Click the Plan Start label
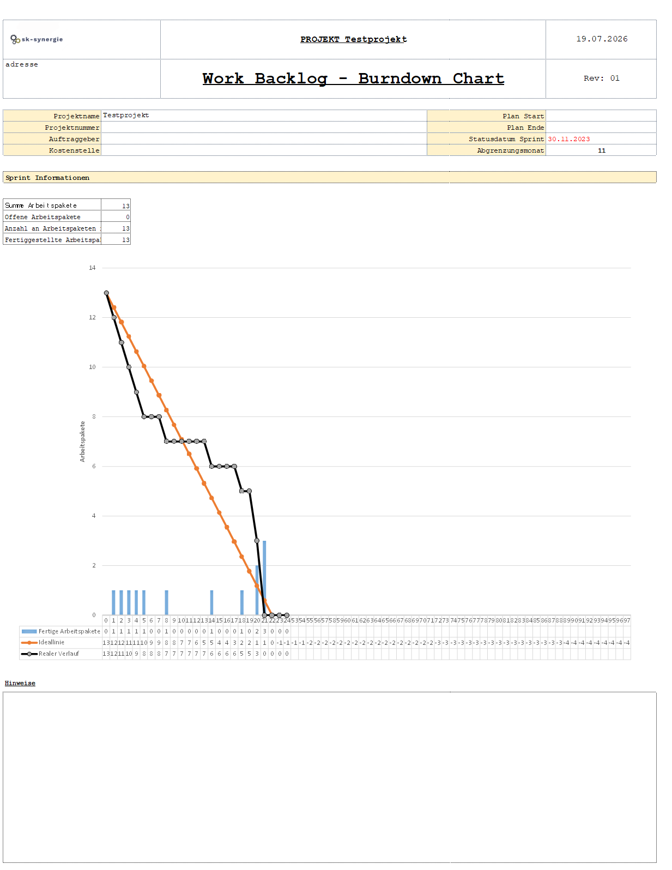 [x=523, y=116]
